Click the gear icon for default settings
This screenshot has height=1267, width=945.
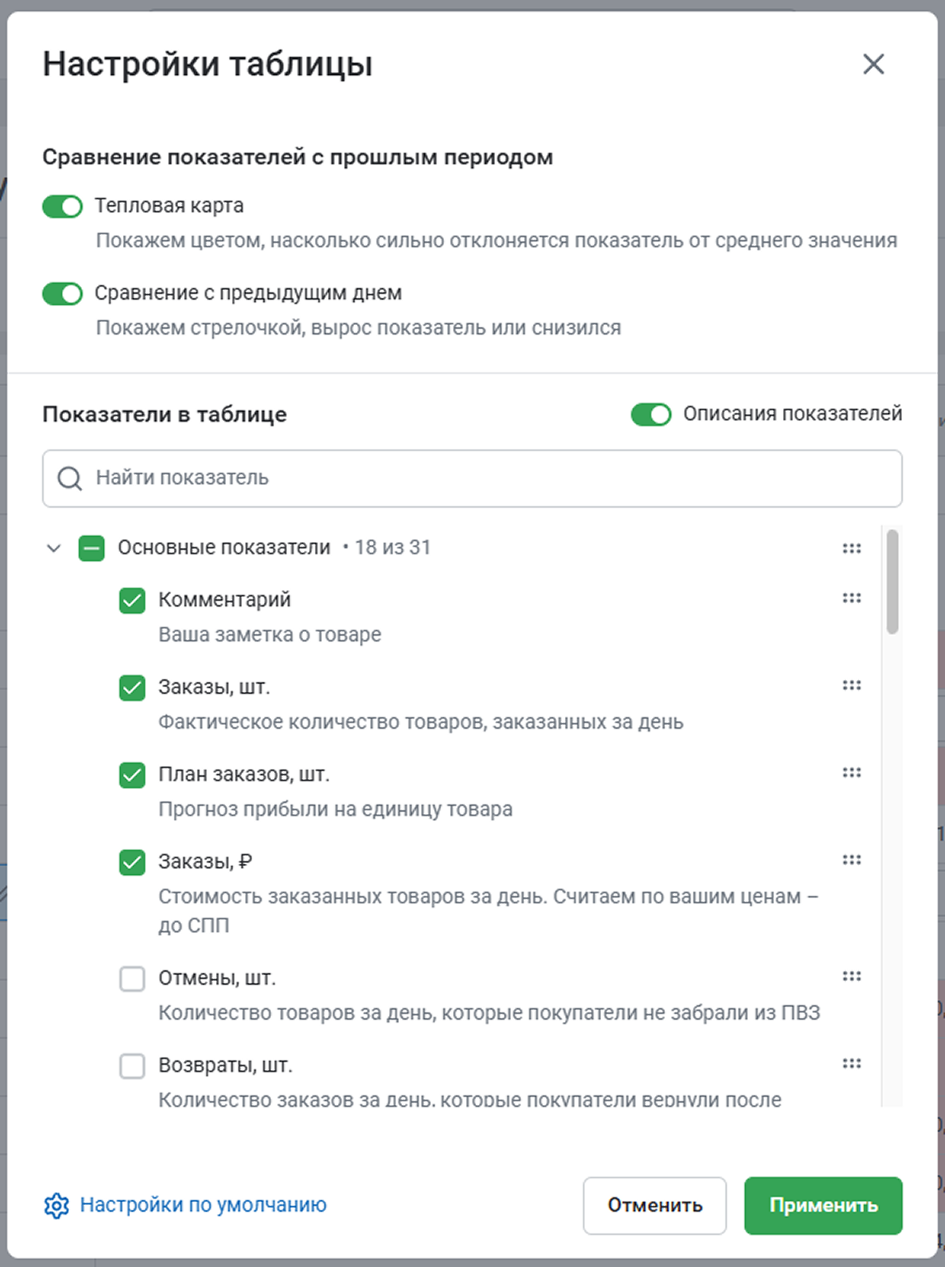[56, 1205]
